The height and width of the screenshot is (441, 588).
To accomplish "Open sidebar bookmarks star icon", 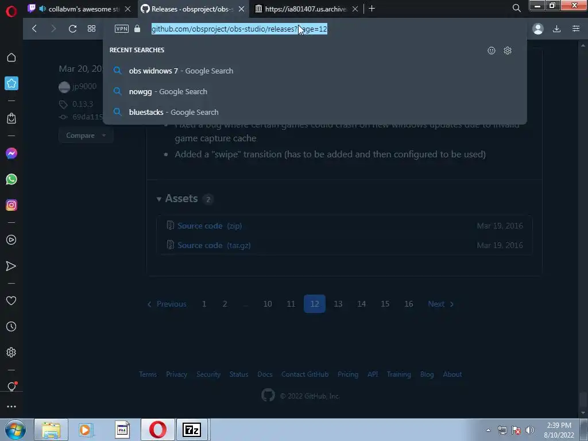I will (11, 83).
